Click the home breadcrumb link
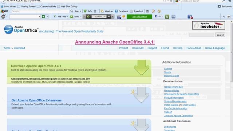 pyautogui.click(x=7, y=48)
